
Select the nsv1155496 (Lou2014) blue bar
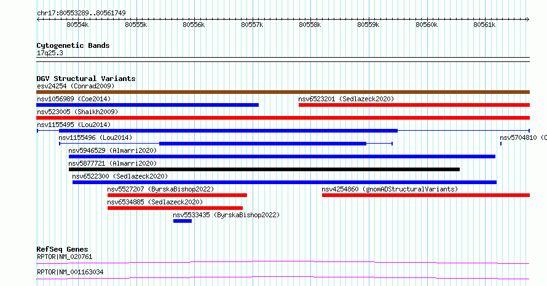[262, 144]
